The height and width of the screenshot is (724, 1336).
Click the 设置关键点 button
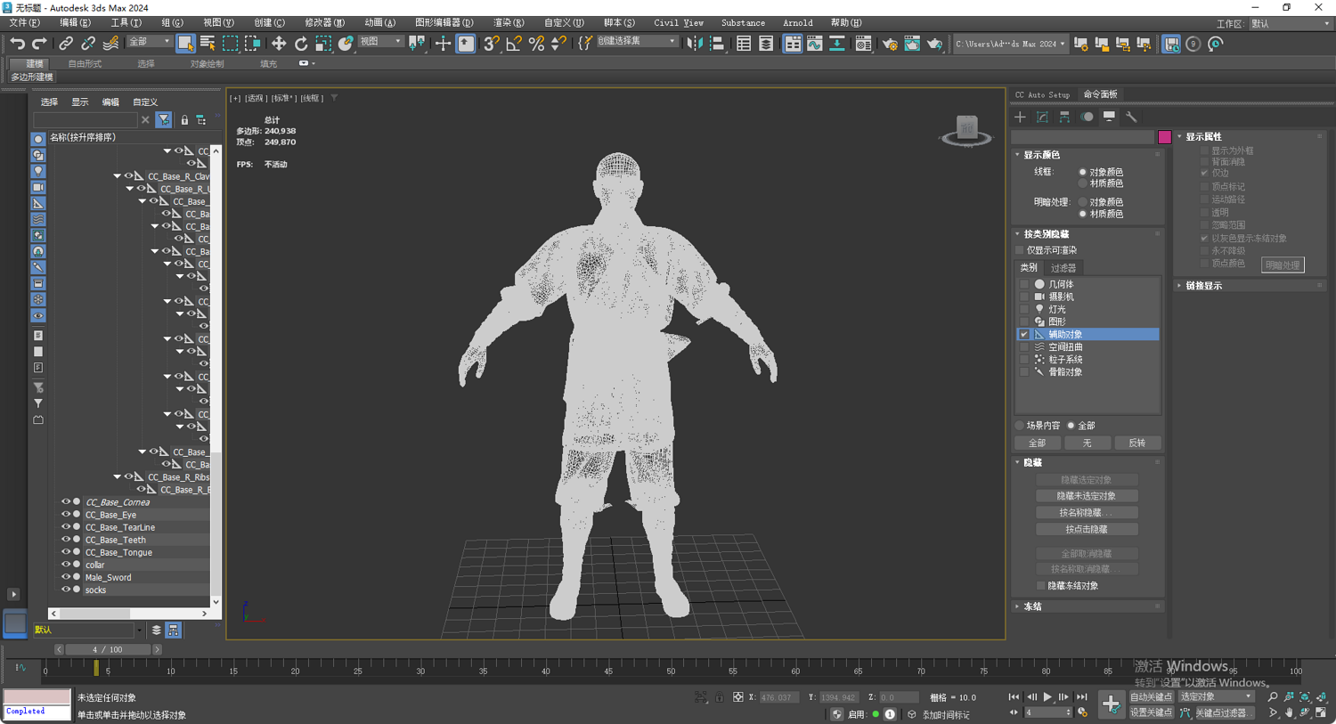(1151, 712)
